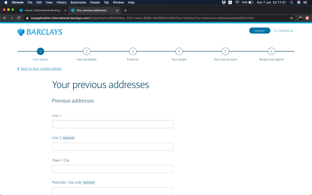
Task: Go back using the browser back arrow
Action: (x=5, y=18)
